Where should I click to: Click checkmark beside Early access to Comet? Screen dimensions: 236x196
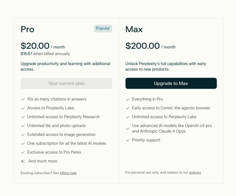(128, 108)
